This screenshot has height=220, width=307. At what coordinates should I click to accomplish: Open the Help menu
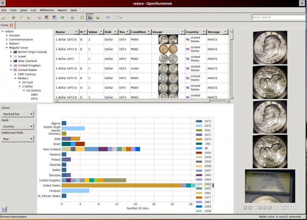click(74, 10)
